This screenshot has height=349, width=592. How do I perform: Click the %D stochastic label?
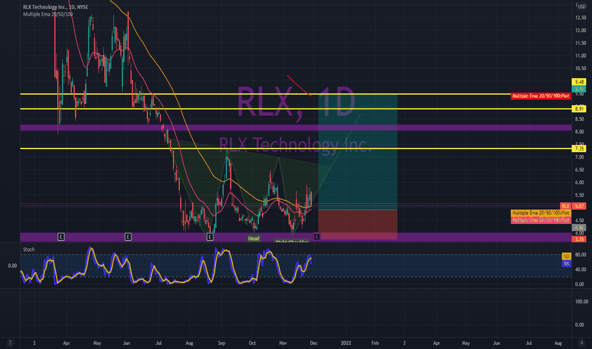(x=567, y=256)
